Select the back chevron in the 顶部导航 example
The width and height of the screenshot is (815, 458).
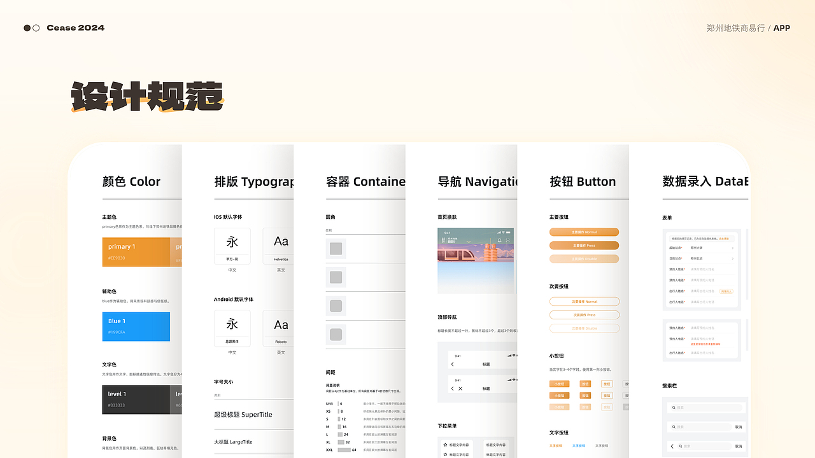tap(452, 364)
